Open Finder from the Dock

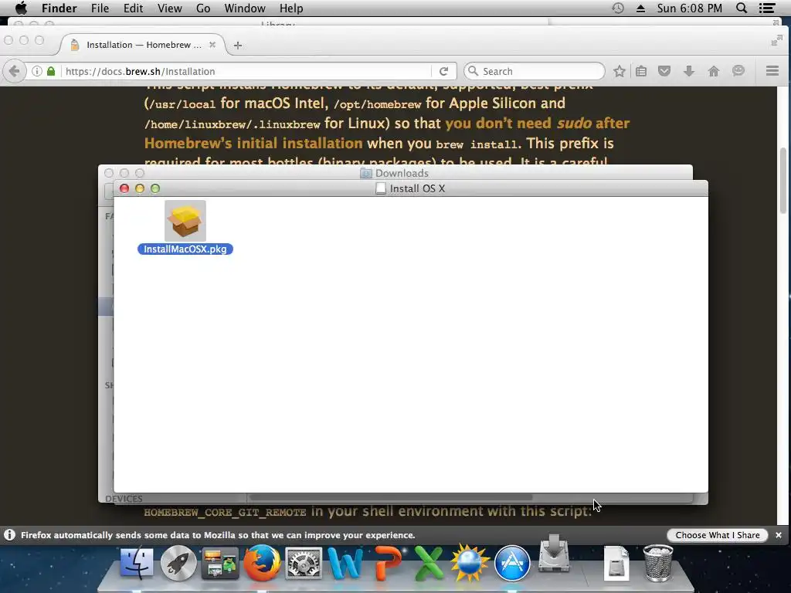pos(137,563)
